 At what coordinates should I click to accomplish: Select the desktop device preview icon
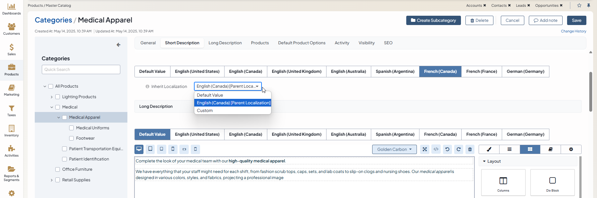[x=139, y=149]
